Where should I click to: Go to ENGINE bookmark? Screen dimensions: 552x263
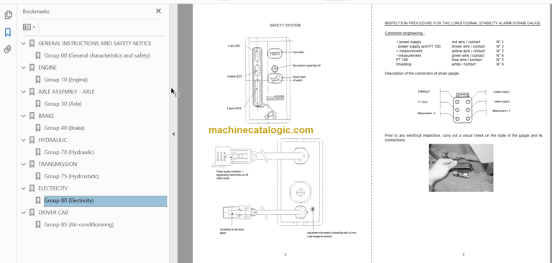coord(47,68)
